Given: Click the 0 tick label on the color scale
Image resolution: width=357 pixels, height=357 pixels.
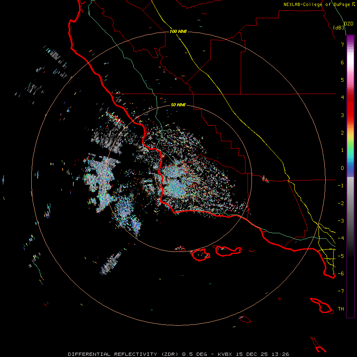Looking at the screenshot, I should [x=342, y=168].
